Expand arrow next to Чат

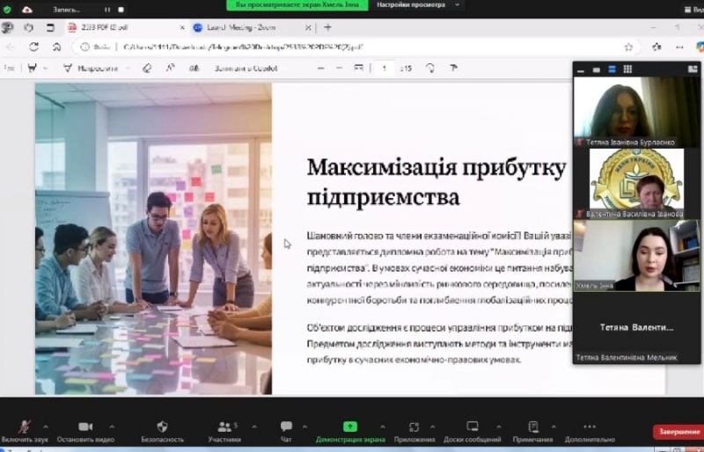tap(304, 426)
